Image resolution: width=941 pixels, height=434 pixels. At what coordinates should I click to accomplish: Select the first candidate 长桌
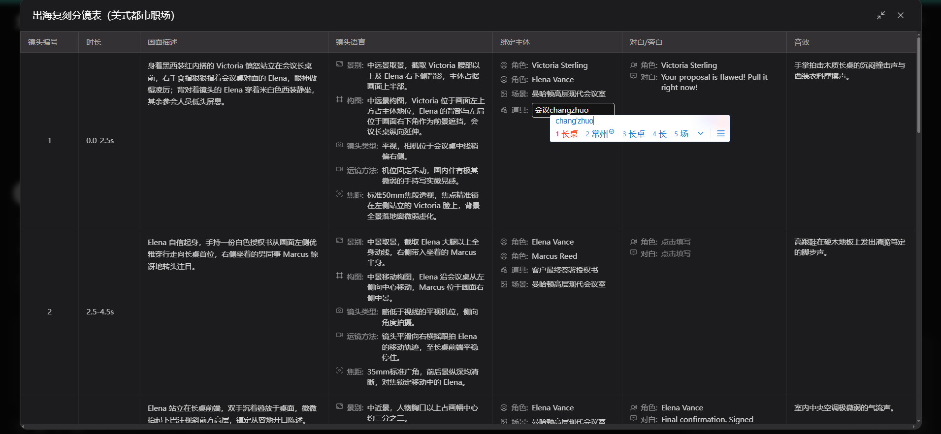567,134
